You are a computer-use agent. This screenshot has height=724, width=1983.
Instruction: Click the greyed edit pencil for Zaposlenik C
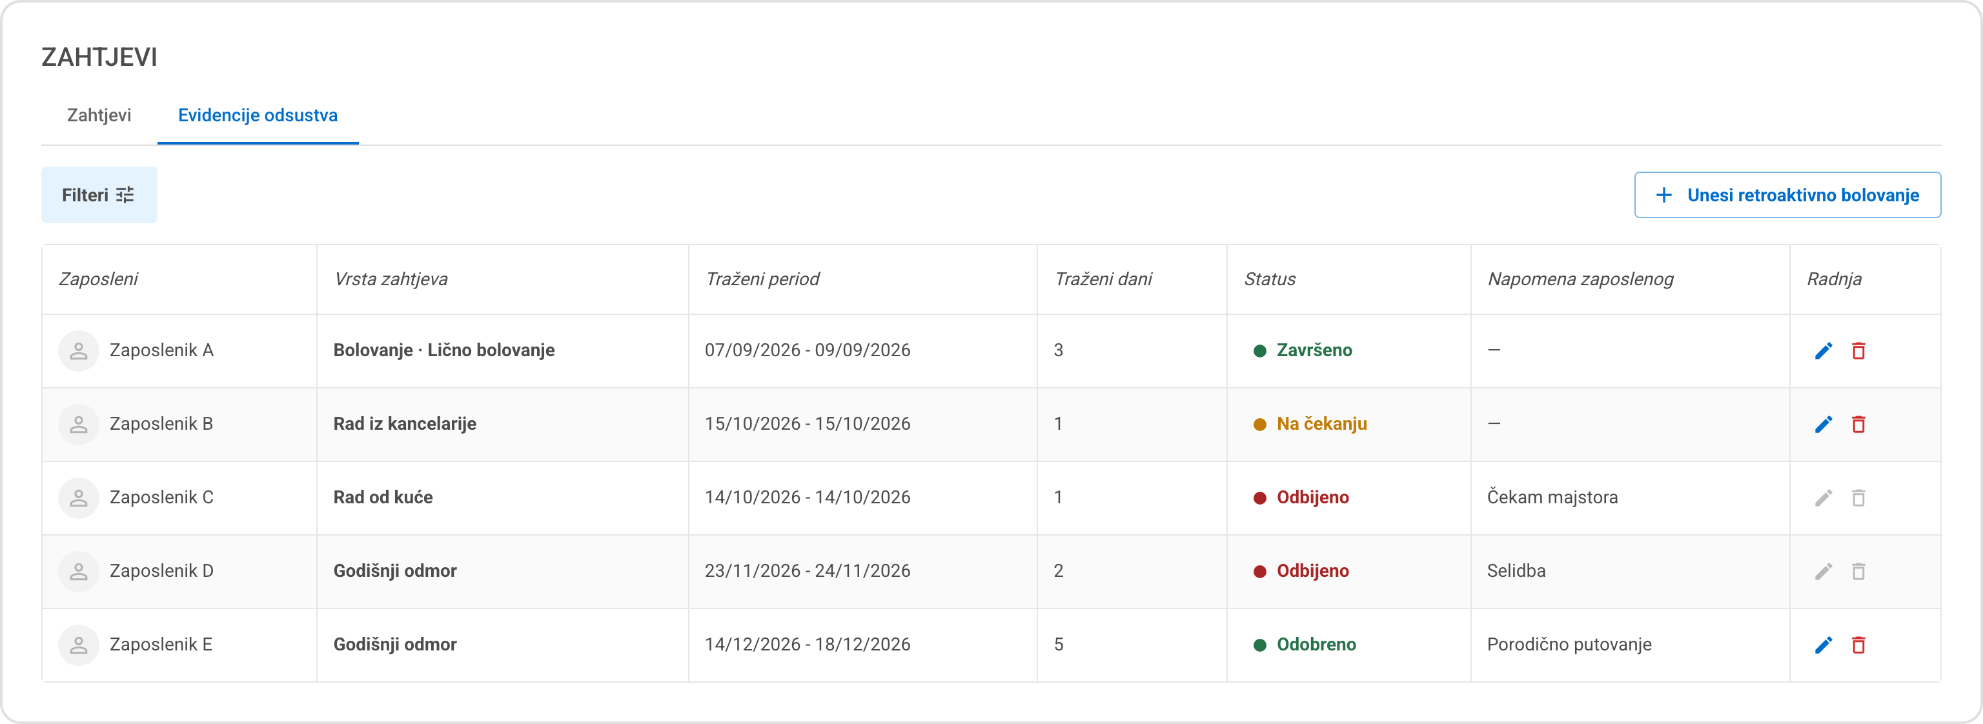[x=1823, y=498]
